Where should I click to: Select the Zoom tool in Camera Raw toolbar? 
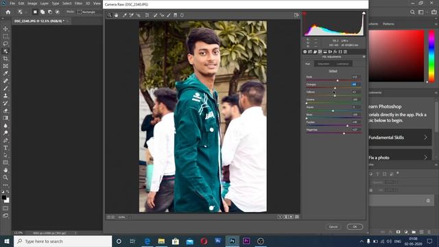tap(109, 15)
